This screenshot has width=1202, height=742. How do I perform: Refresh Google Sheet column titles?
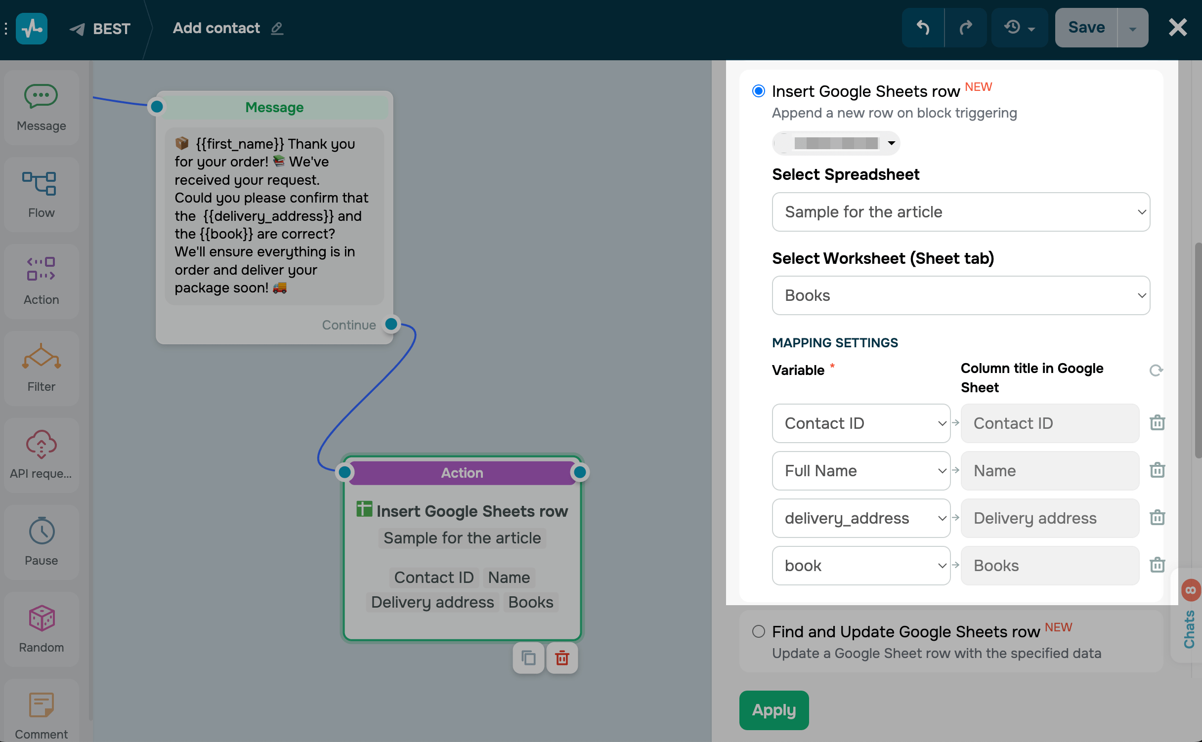coord(1156,370)
